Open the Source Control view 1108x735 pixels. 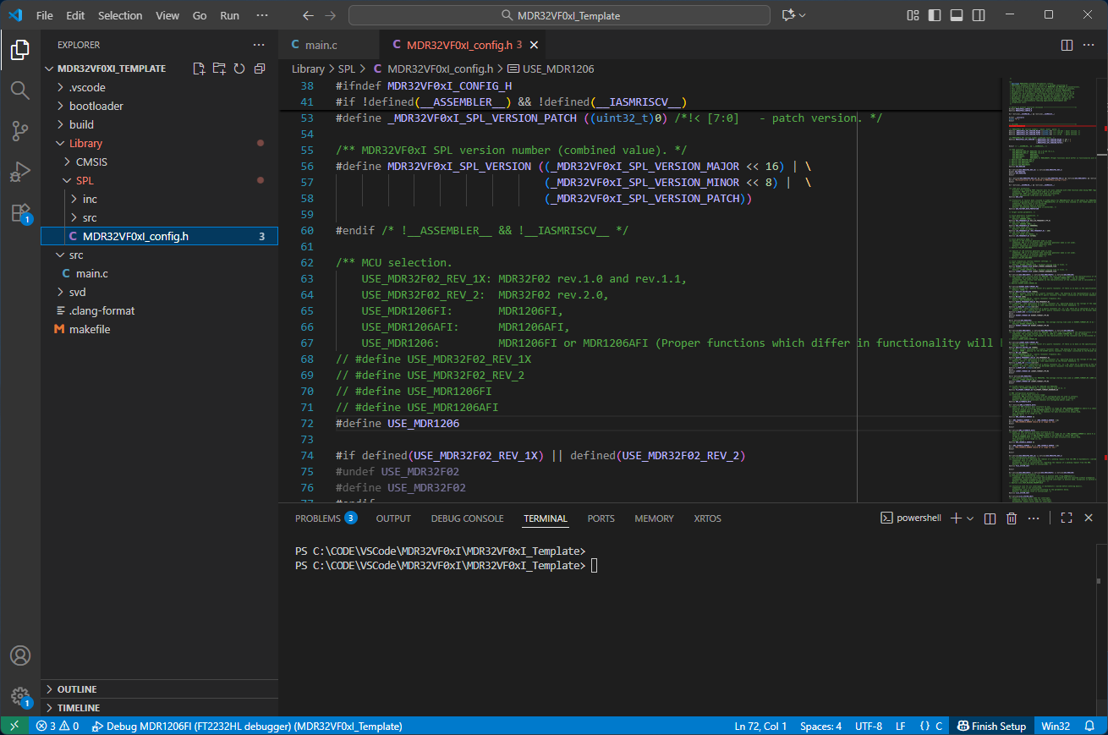pos(20,130)
